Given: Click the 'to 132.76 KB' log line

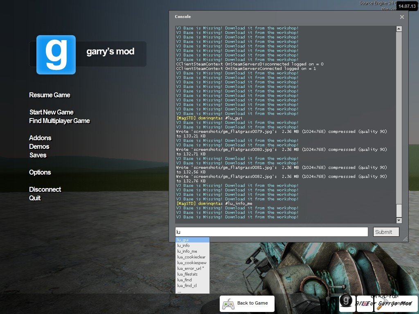Looking at the screenshot, I should click(x=191, y=181).
